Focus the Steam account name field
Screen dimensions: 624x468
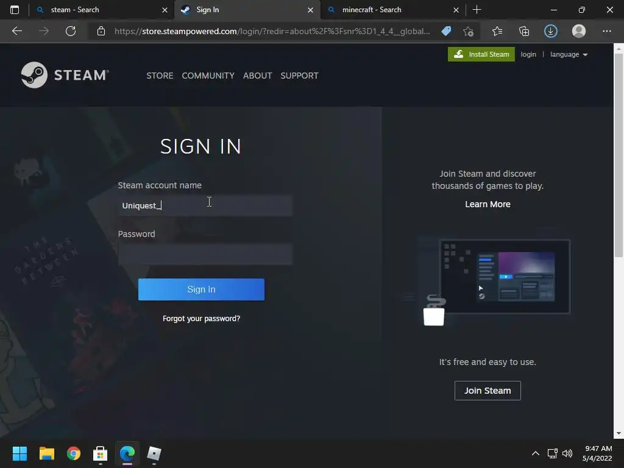(205, 205)
